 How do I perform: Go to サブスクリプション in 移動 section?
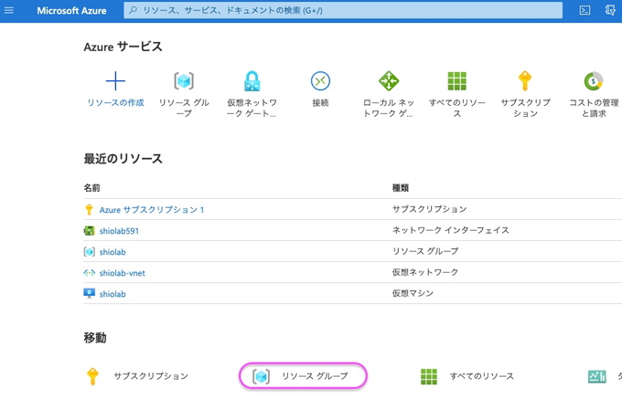pyautogui.click(x=151, y=376)
